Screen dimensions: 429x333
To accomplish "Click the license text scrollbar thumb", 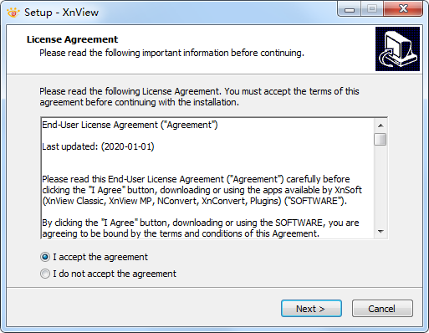I will click(380, 140).
